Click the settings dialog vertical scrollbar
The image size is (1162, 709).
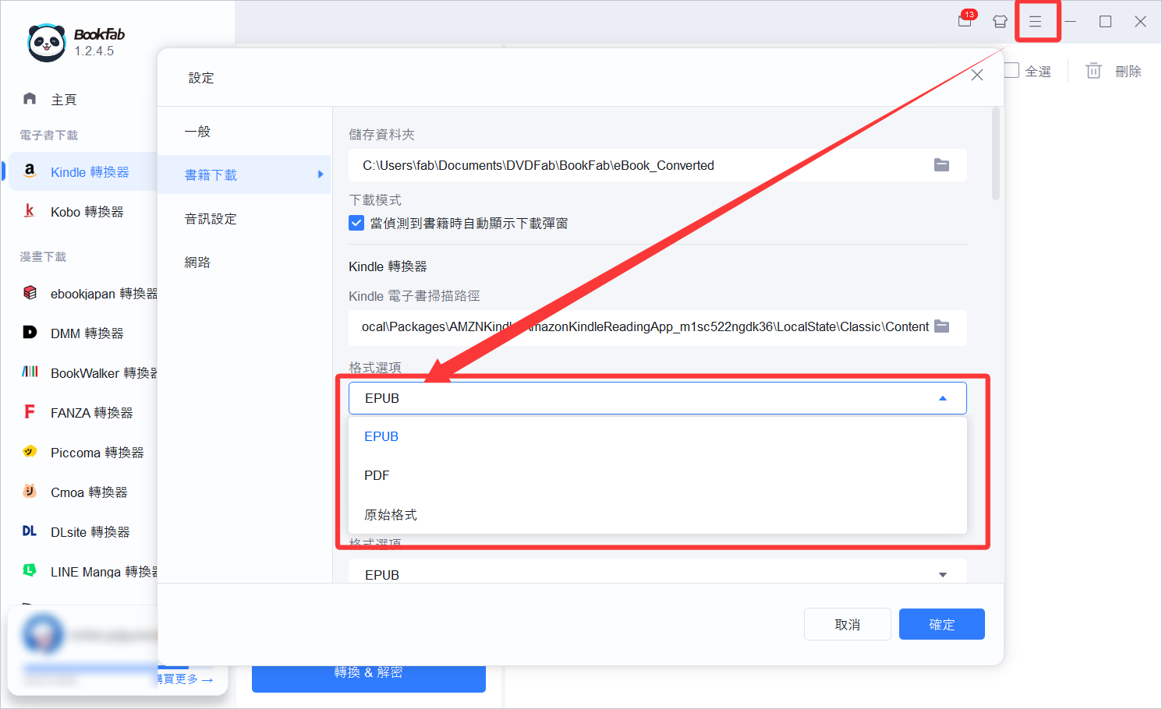996,154
